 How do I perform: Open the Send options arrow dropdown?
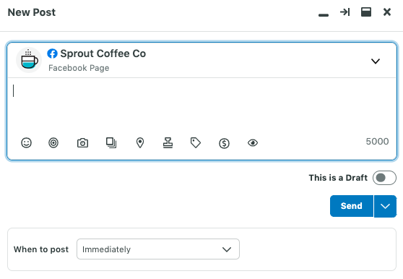385,206
